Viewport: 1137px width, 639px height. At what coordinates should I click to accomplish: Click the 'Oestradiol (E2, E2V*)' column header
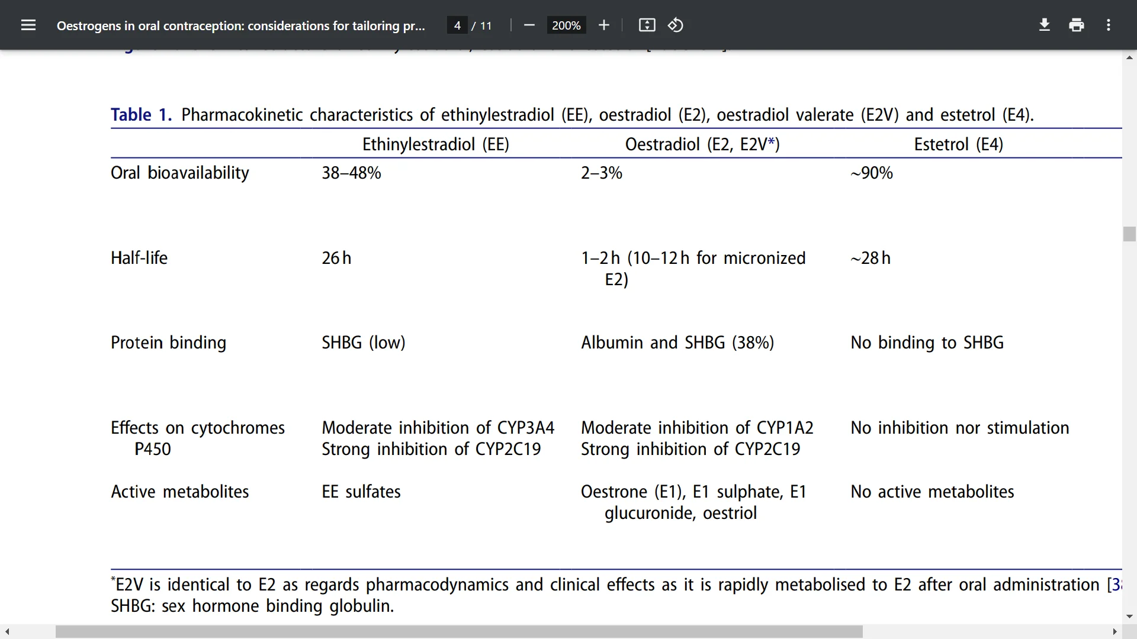(x=702, y=144)
